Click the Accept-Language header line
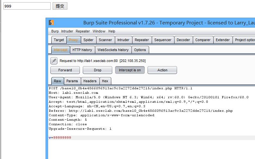 point(97,106)
